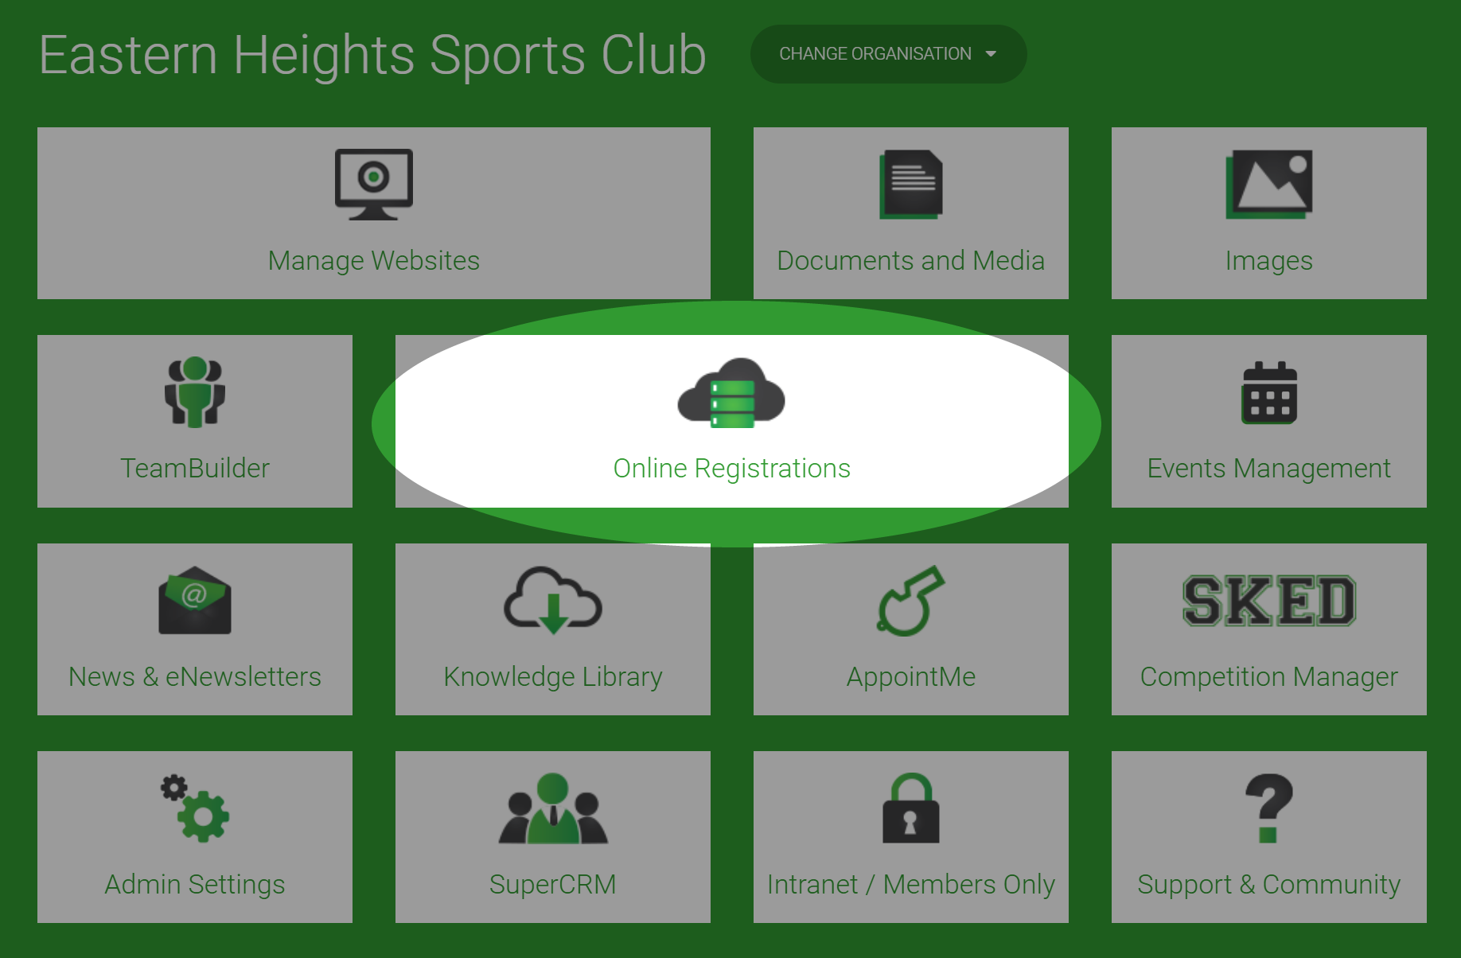Click the SKED logo icon
The image size is (1461, 958).
pos(1269,601)
